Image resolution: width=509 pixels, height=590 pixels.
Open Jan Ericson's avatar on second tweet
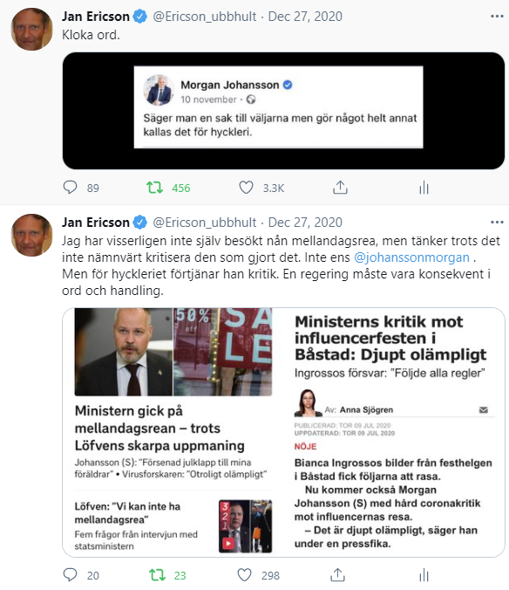click(x=32, y=235)
